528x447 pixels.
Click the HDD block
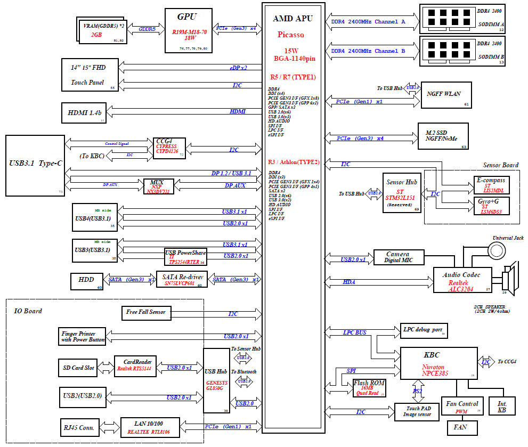(x=87, y=280)
